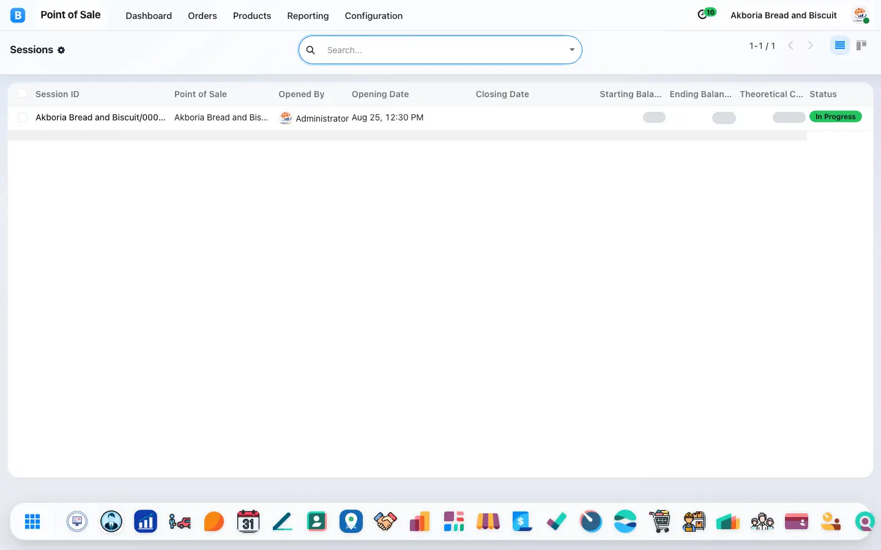This screenshot has width=881, height=550.
Task: Sort by Opening Date column header
Action: (380, 94)
